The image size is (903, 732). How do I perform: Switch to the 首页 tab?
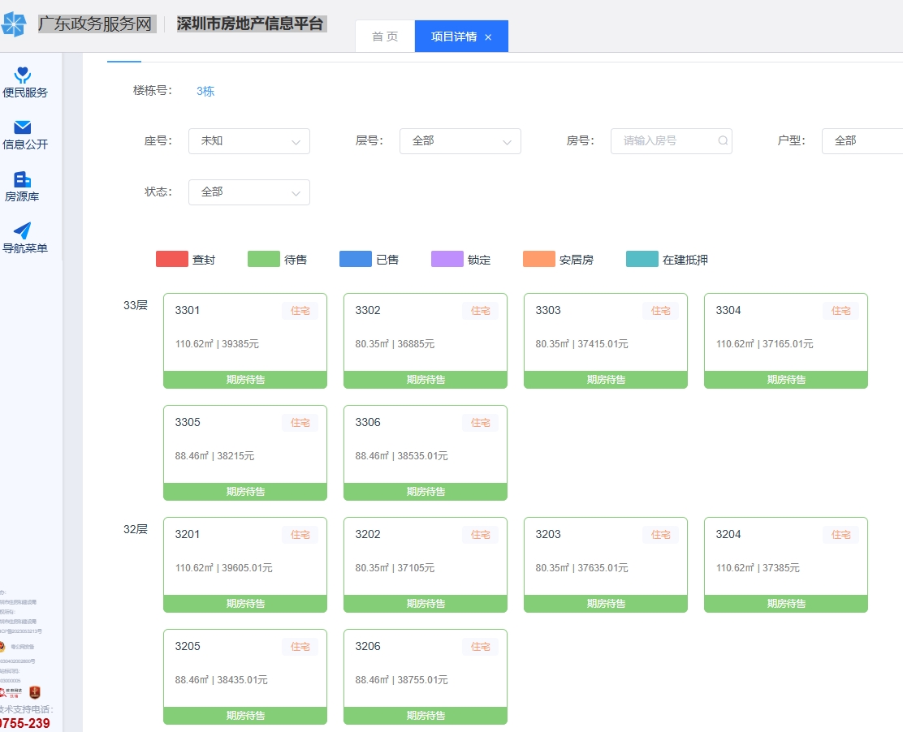(385, 37)
